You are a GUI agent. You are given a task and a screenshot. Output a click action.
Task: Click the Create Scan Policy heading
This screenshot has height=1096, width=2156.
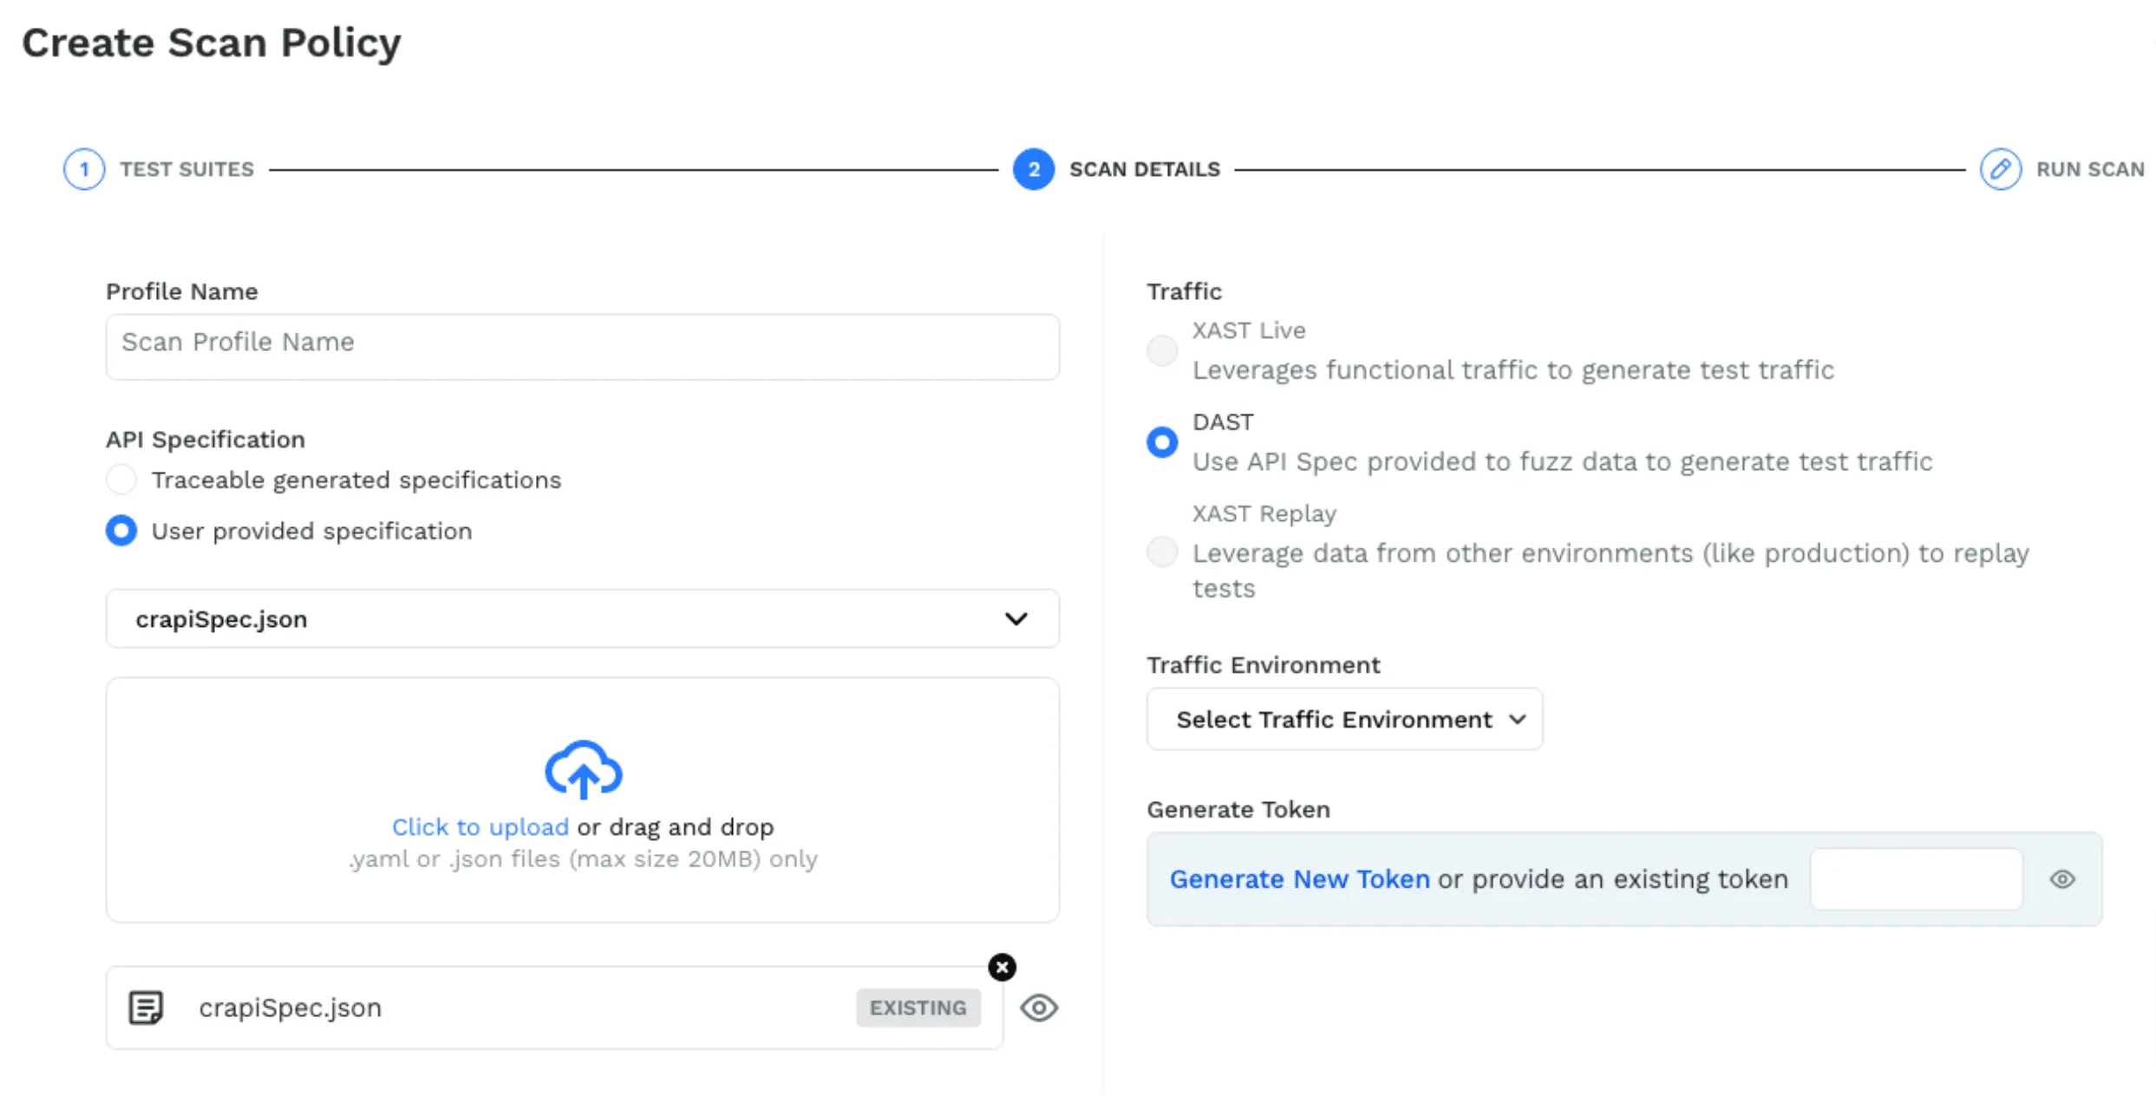(x=212, y=42)
